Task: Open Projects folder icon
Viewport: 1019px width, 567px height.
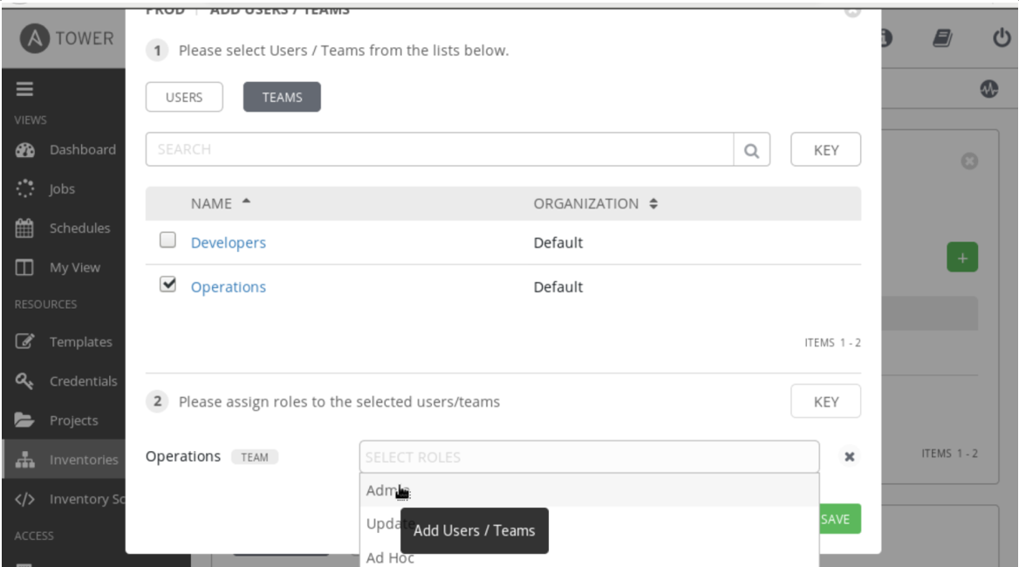Action: coord(24,420)
